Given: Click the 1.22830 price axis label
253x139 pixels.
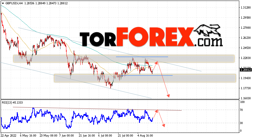Looking at the screenshot, I should click(246, 58).
